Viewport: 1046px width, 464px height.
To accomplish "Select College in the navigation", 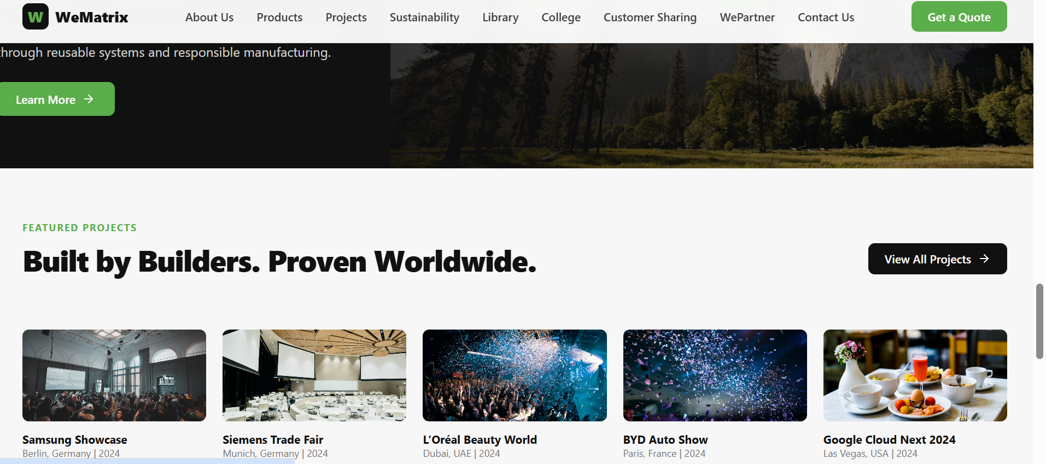I will [x=561, y=17].
